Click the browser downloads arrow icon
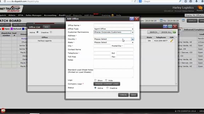Screen dimensions: 204x114 [196, 1]
